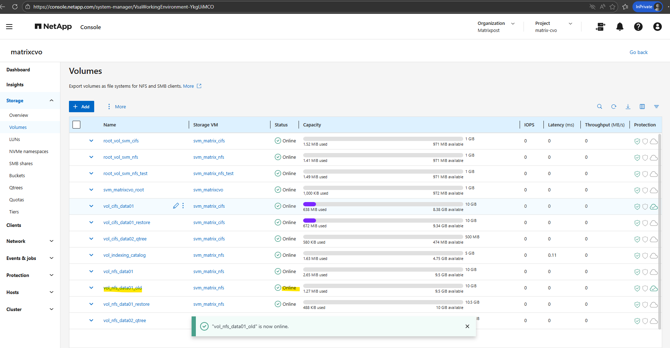670x348 pixels.
Task: Download the volumes list
Action: [x=628, y=107]
